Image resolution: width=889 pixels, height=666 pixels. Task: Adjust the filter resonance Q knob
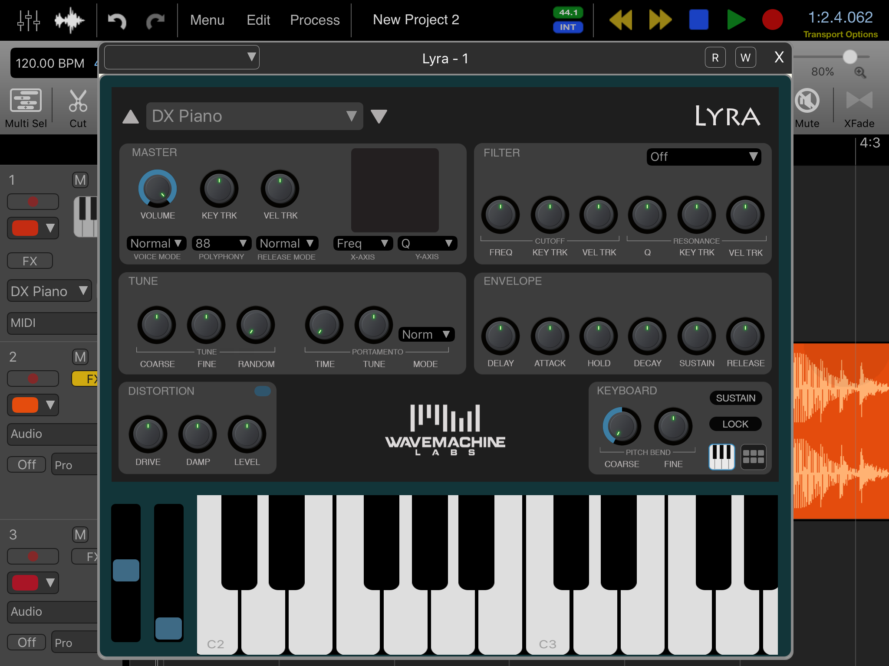point(647,215)
